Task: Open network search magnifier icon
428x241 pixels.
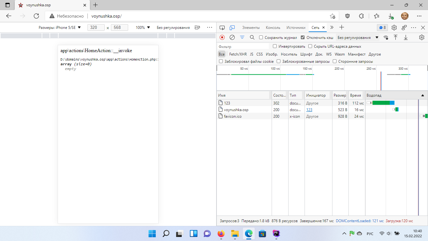Action: coord(252,37)
